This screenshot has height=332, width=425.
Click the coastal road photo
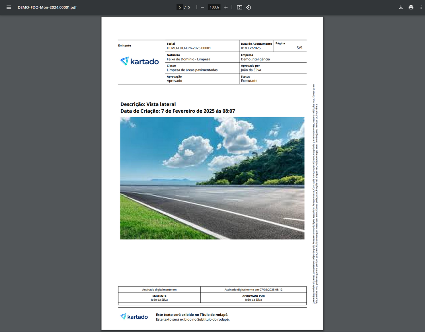click(212, 178)
